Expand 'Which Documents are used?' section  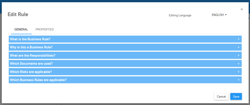(31, 63)
